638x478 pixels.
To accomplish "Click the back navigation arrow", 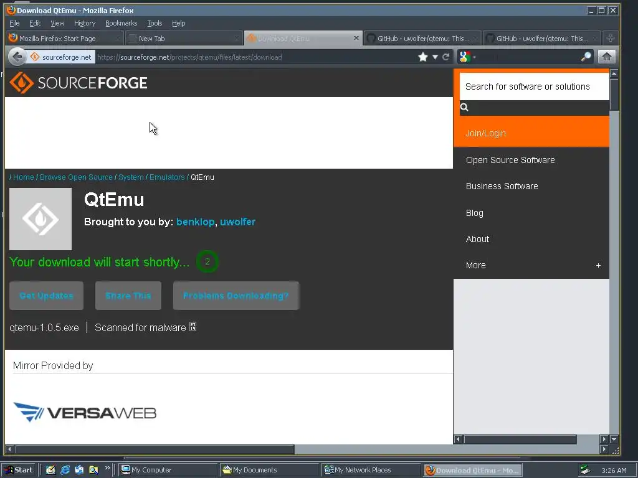I will [17, 57].
